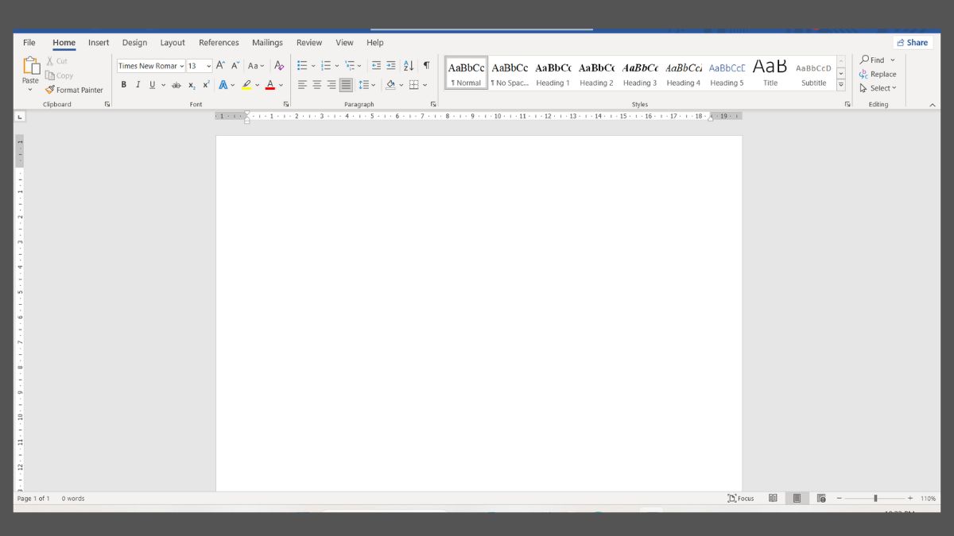This screenshot has height=536, width=954.
Task: Open the Font dialog launcher
Action: tap(286, 104)
